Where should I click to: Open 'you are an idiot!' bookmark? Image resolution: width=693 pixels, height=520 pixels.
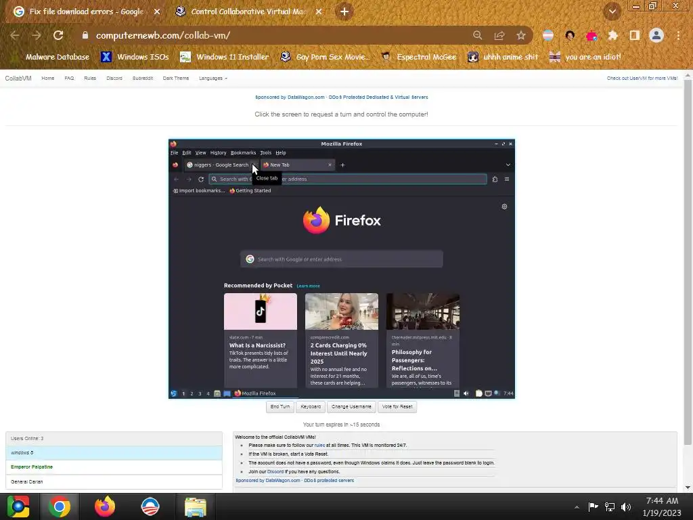(585, 57)
